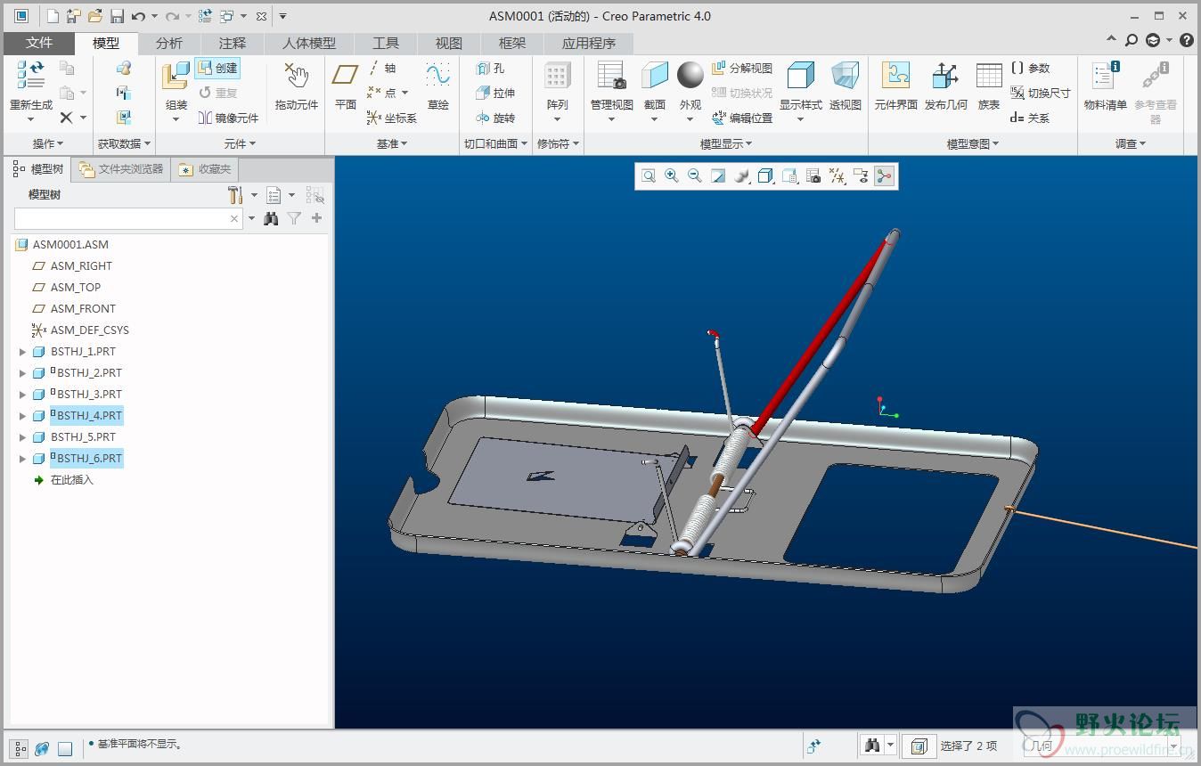Click the 在此插入 marker in tree

click(x=71, y=480)
